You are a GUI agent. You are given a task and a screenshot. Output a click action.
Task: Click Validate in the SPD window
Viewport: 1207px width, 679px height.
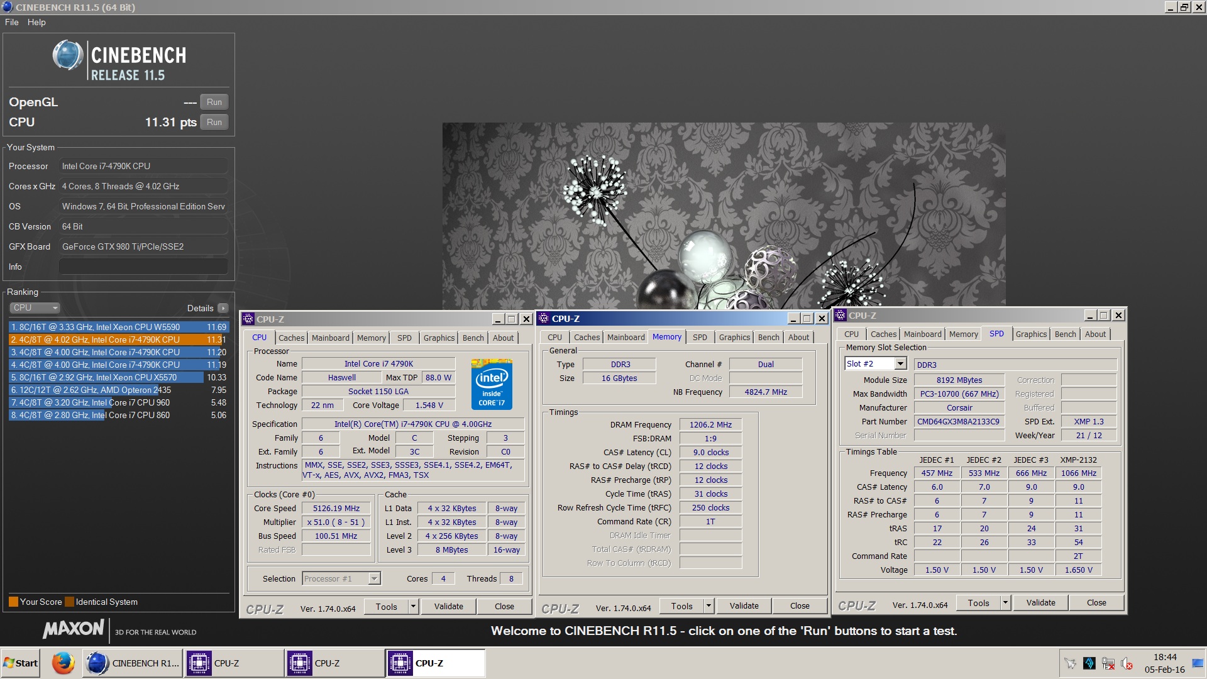[1041, 603]
